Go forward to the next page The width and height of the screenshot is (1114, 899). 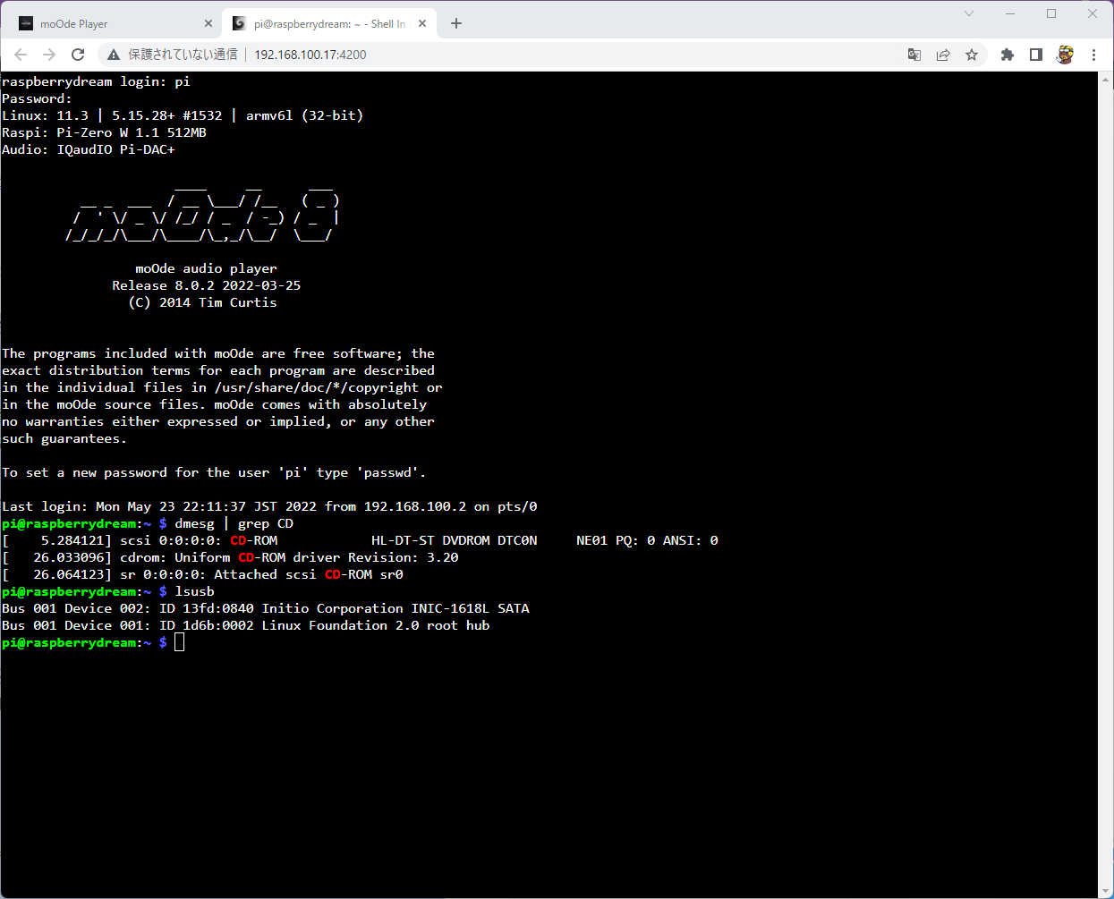coord(49,55)
